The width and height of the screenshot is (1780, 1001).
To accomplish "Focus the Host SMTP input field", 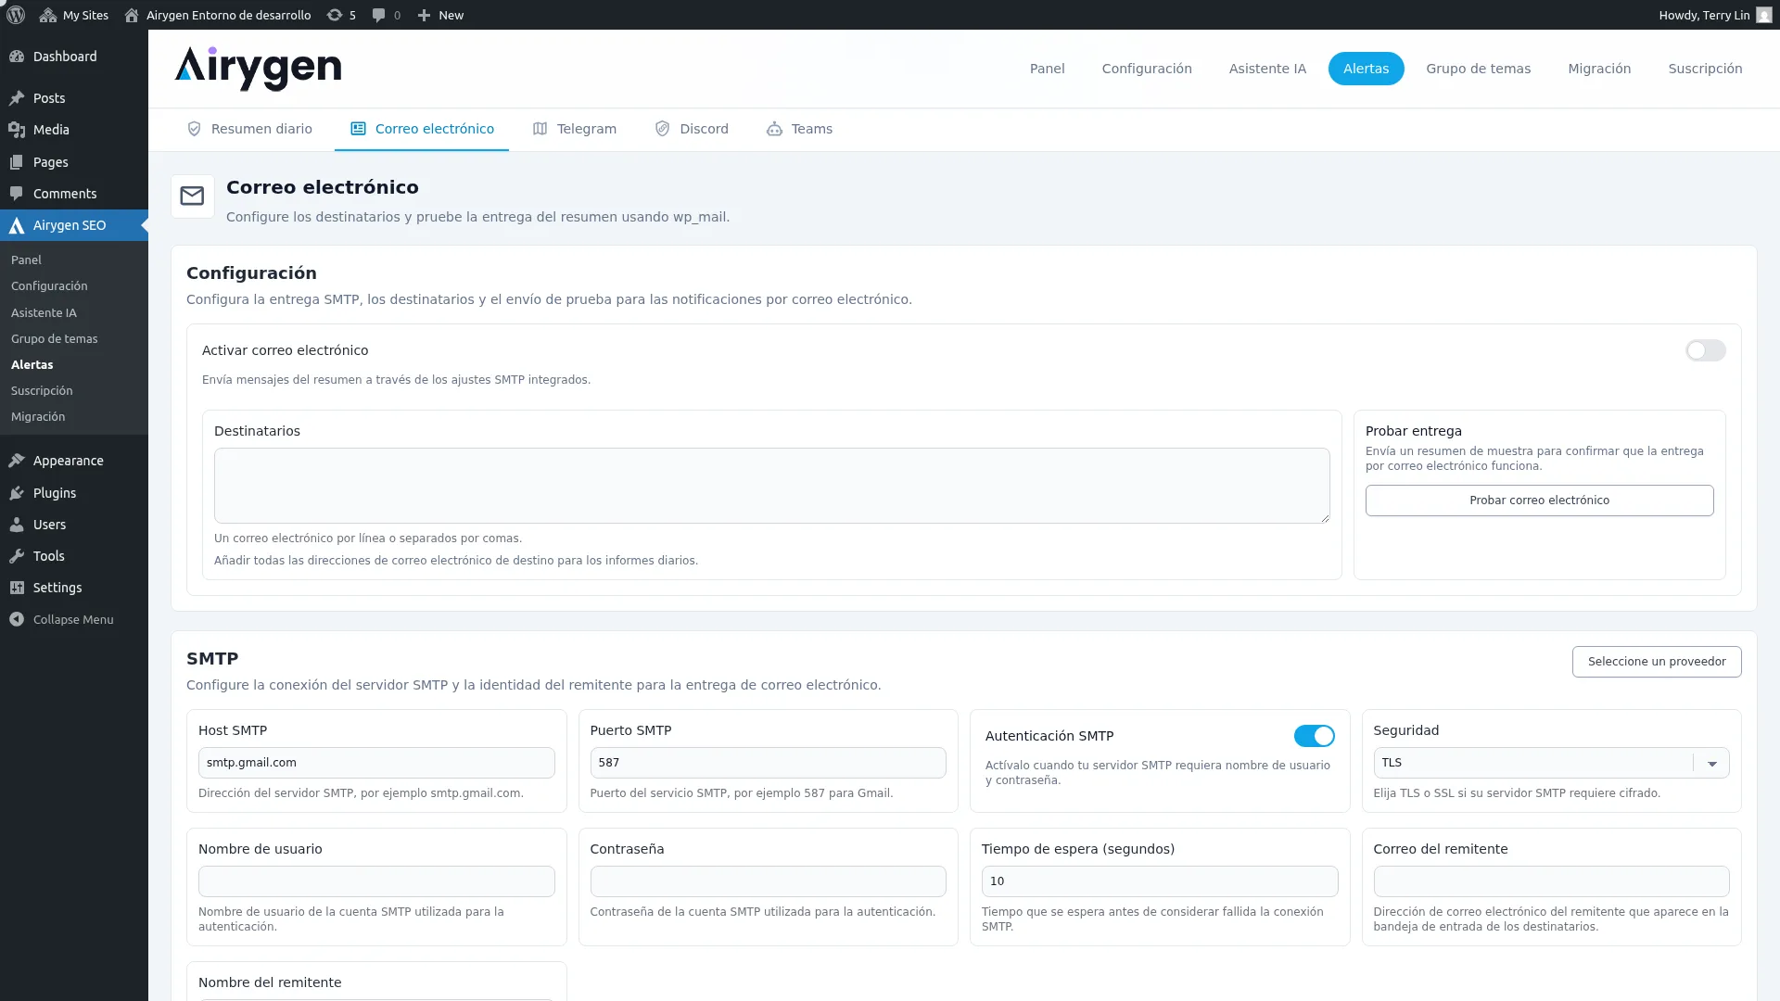I will click(x=376, y=763).
